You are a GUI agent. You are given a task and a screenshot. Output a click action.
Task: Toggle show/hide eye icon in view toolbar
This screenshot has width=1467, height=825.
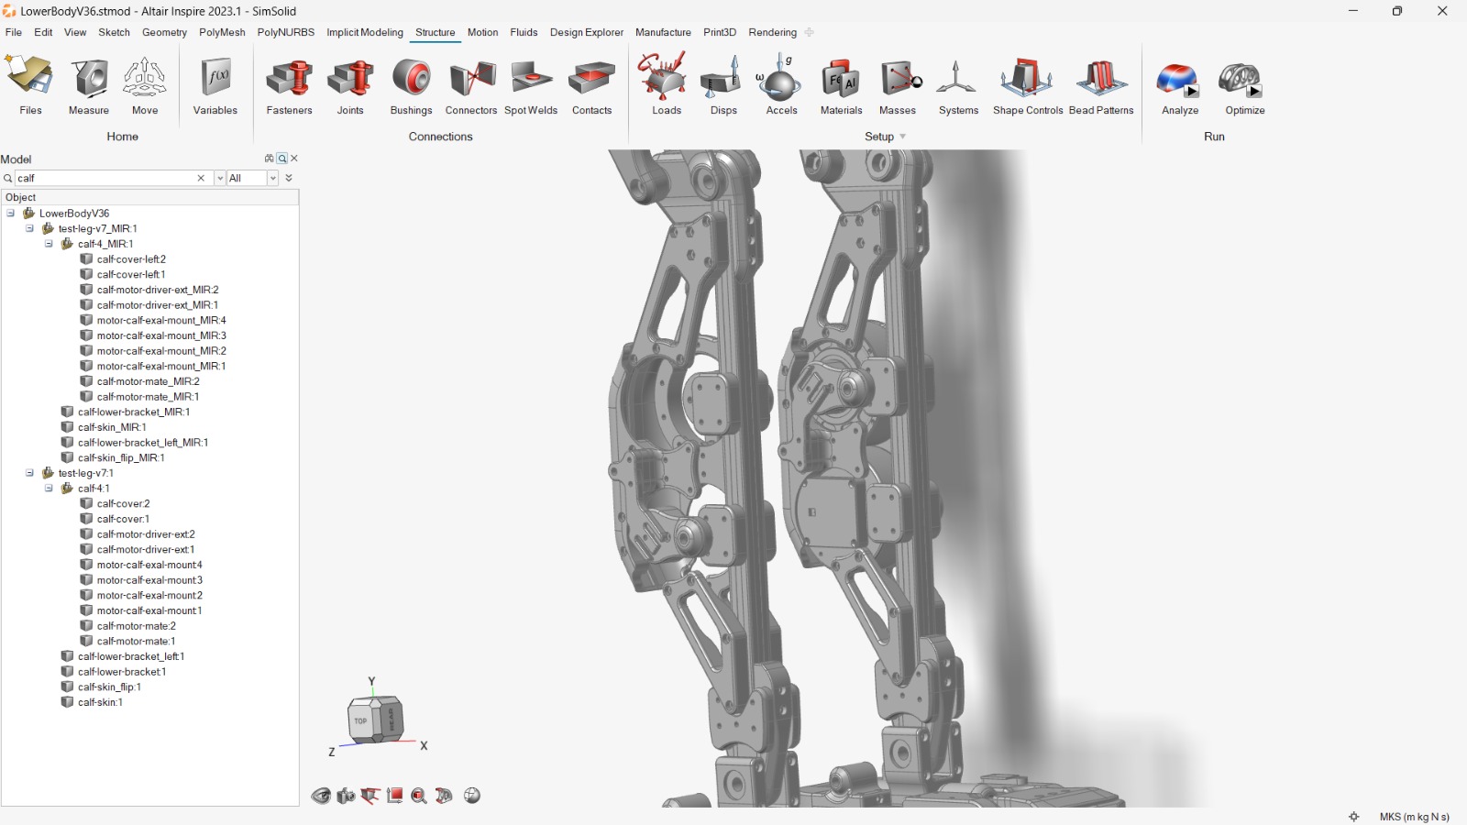(321, 796)
